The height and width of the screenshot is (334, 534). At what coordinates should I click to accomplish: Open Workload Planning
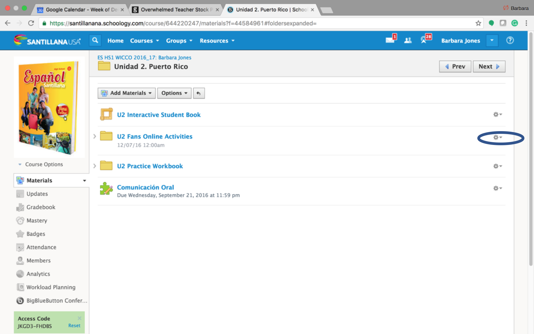(x=51, y=287)
